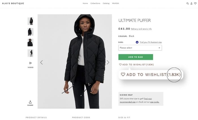The width and height of the screenshot is (198, 120).
Task: Select the third product thumbnail
Action: pyautogui.click(x=31, y=43)
